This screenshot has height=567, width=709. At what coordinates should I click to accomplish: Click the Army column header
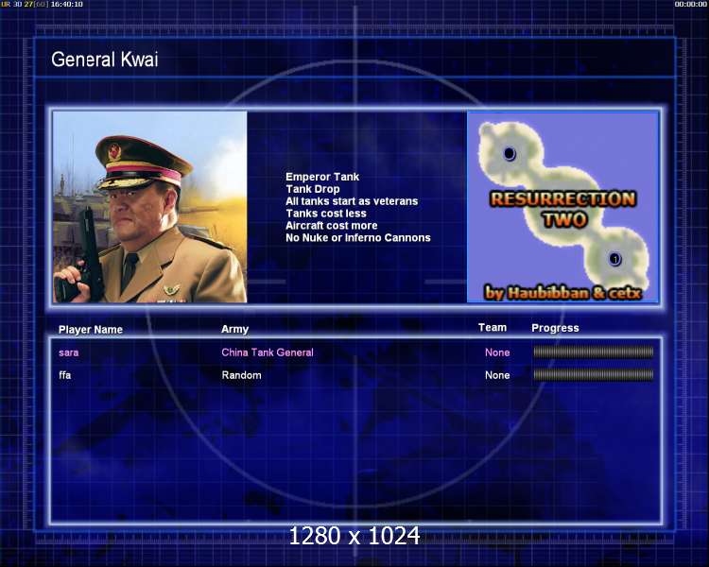pos(234,330)
